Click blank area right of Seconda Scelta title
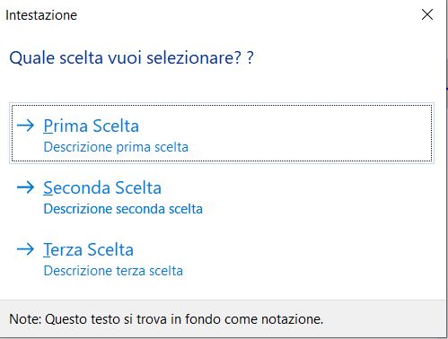Screen dimensions: 448x339 click(296, 187)
